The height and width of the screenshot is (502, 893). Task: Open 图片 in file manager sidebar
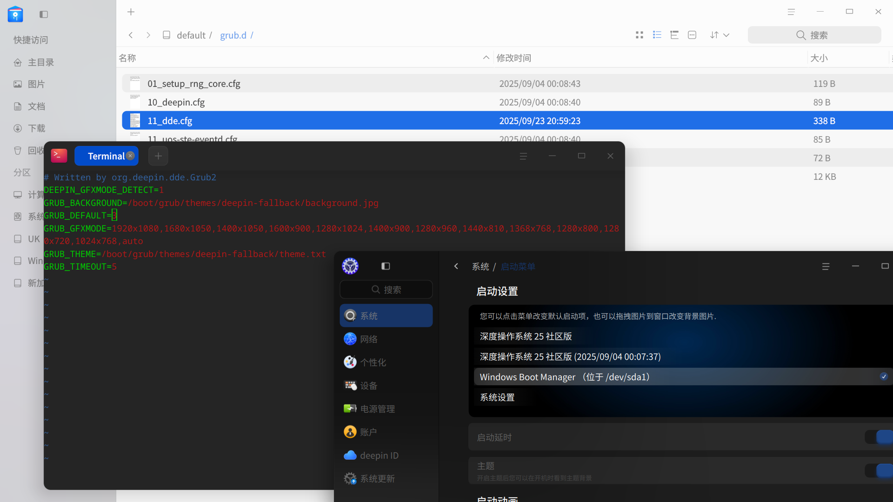36,84
